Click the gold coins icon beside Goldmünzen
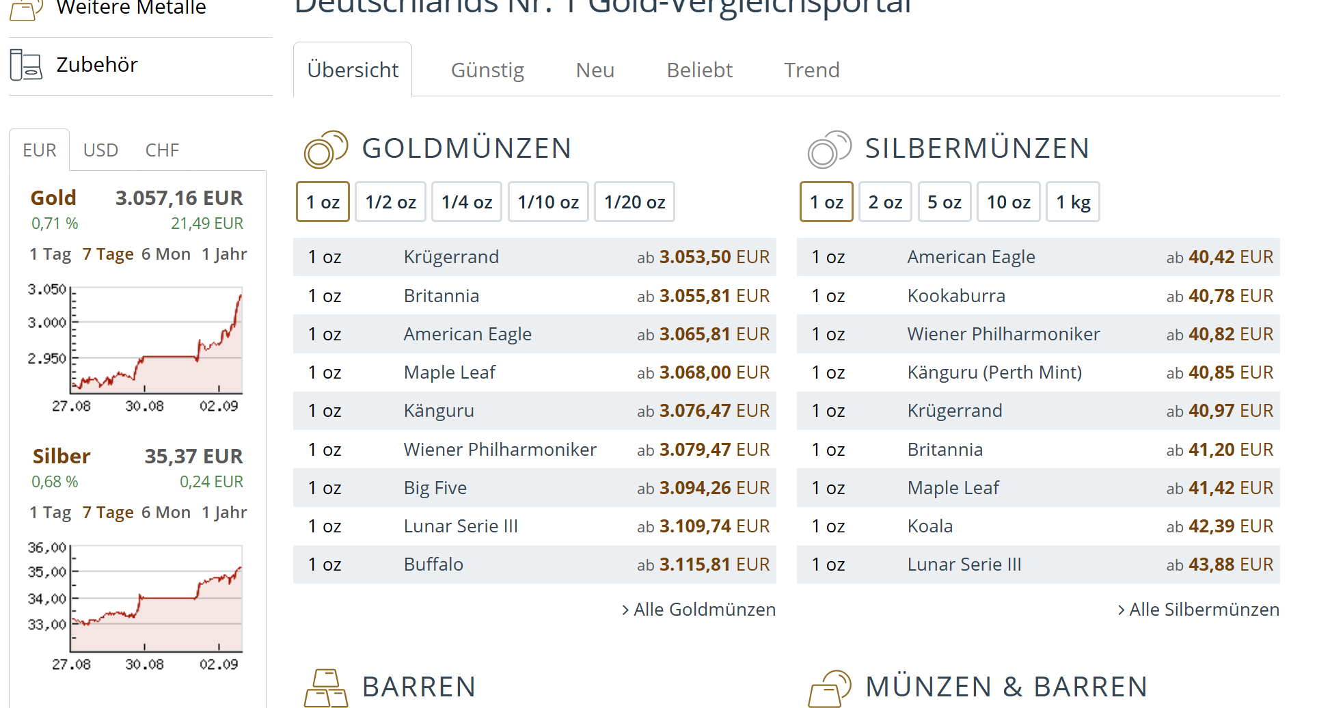1317x708 pixels. click(x=325, y=149)
